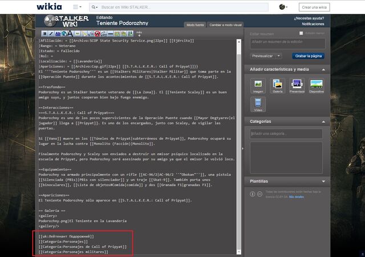Insert horizontal line from toolbar
The height and width of the screenshot is (257, 365).
(110, 34)
